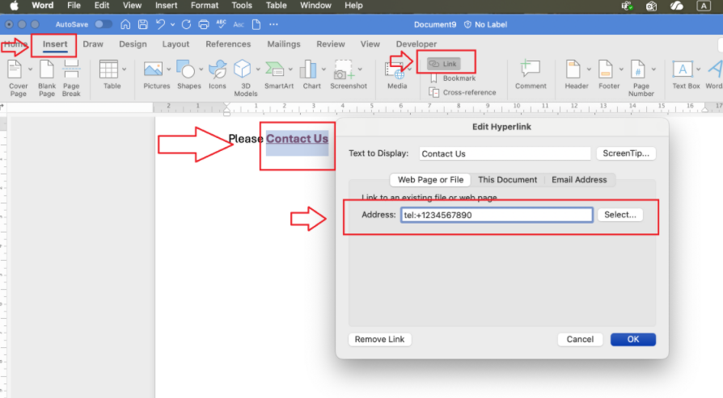723x398 pixels.
Task: Click the Link button in the ribbon
Action: tap(443, 64)
